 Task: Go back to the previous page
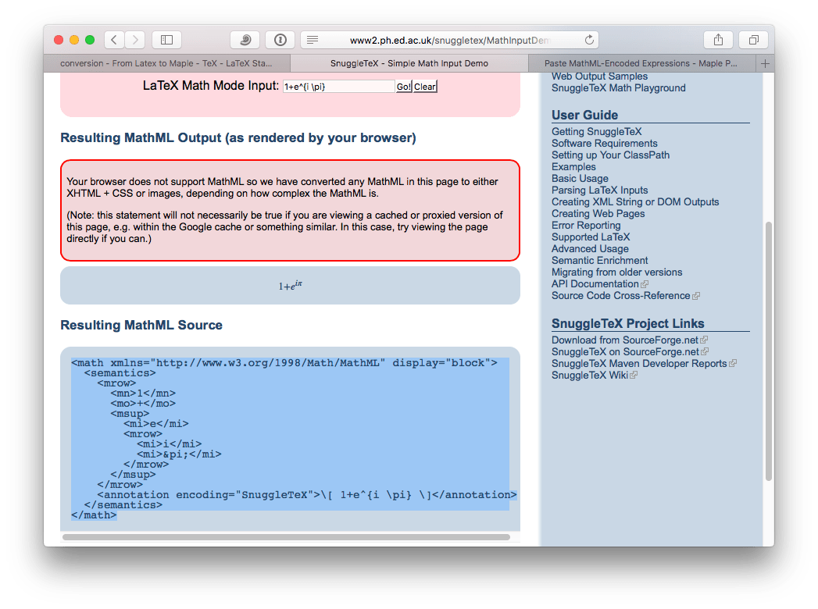[x=114, y=39]
